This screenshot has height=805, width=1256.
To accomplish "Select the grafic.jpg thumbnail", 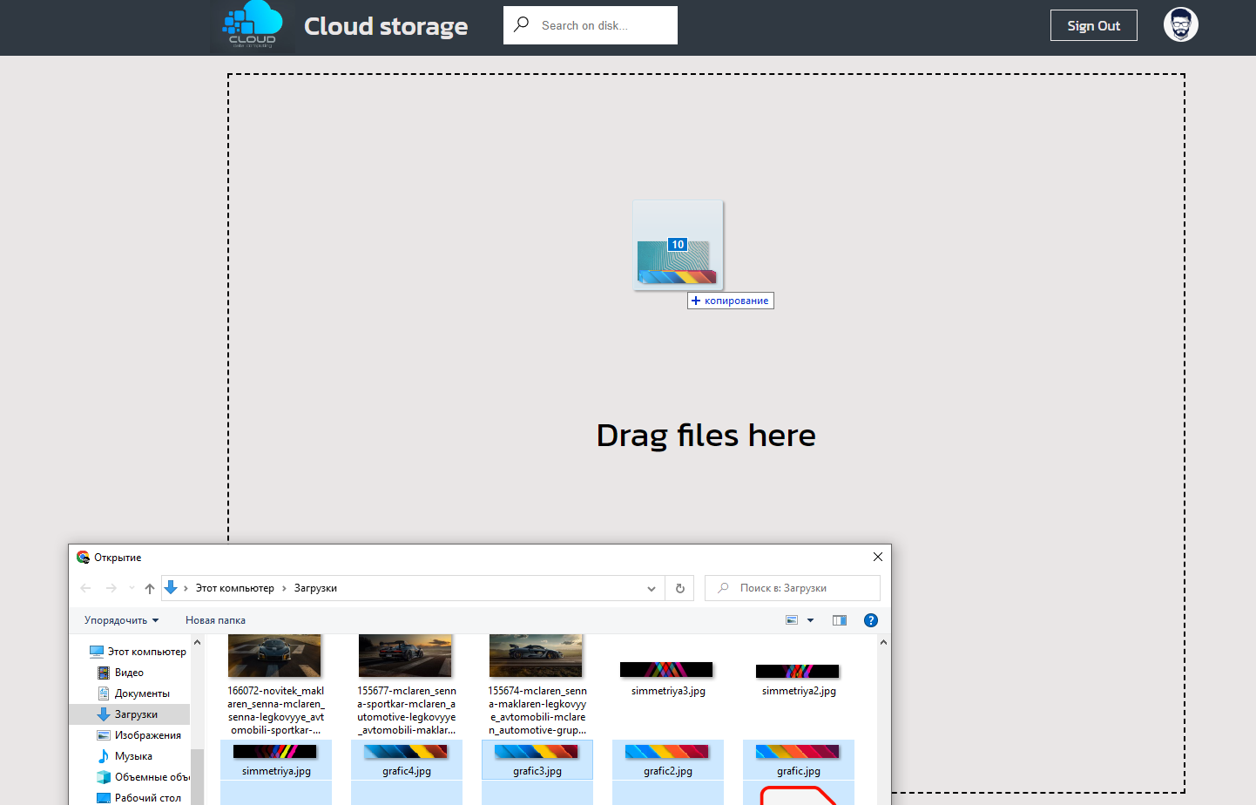I will pos(798,758).
